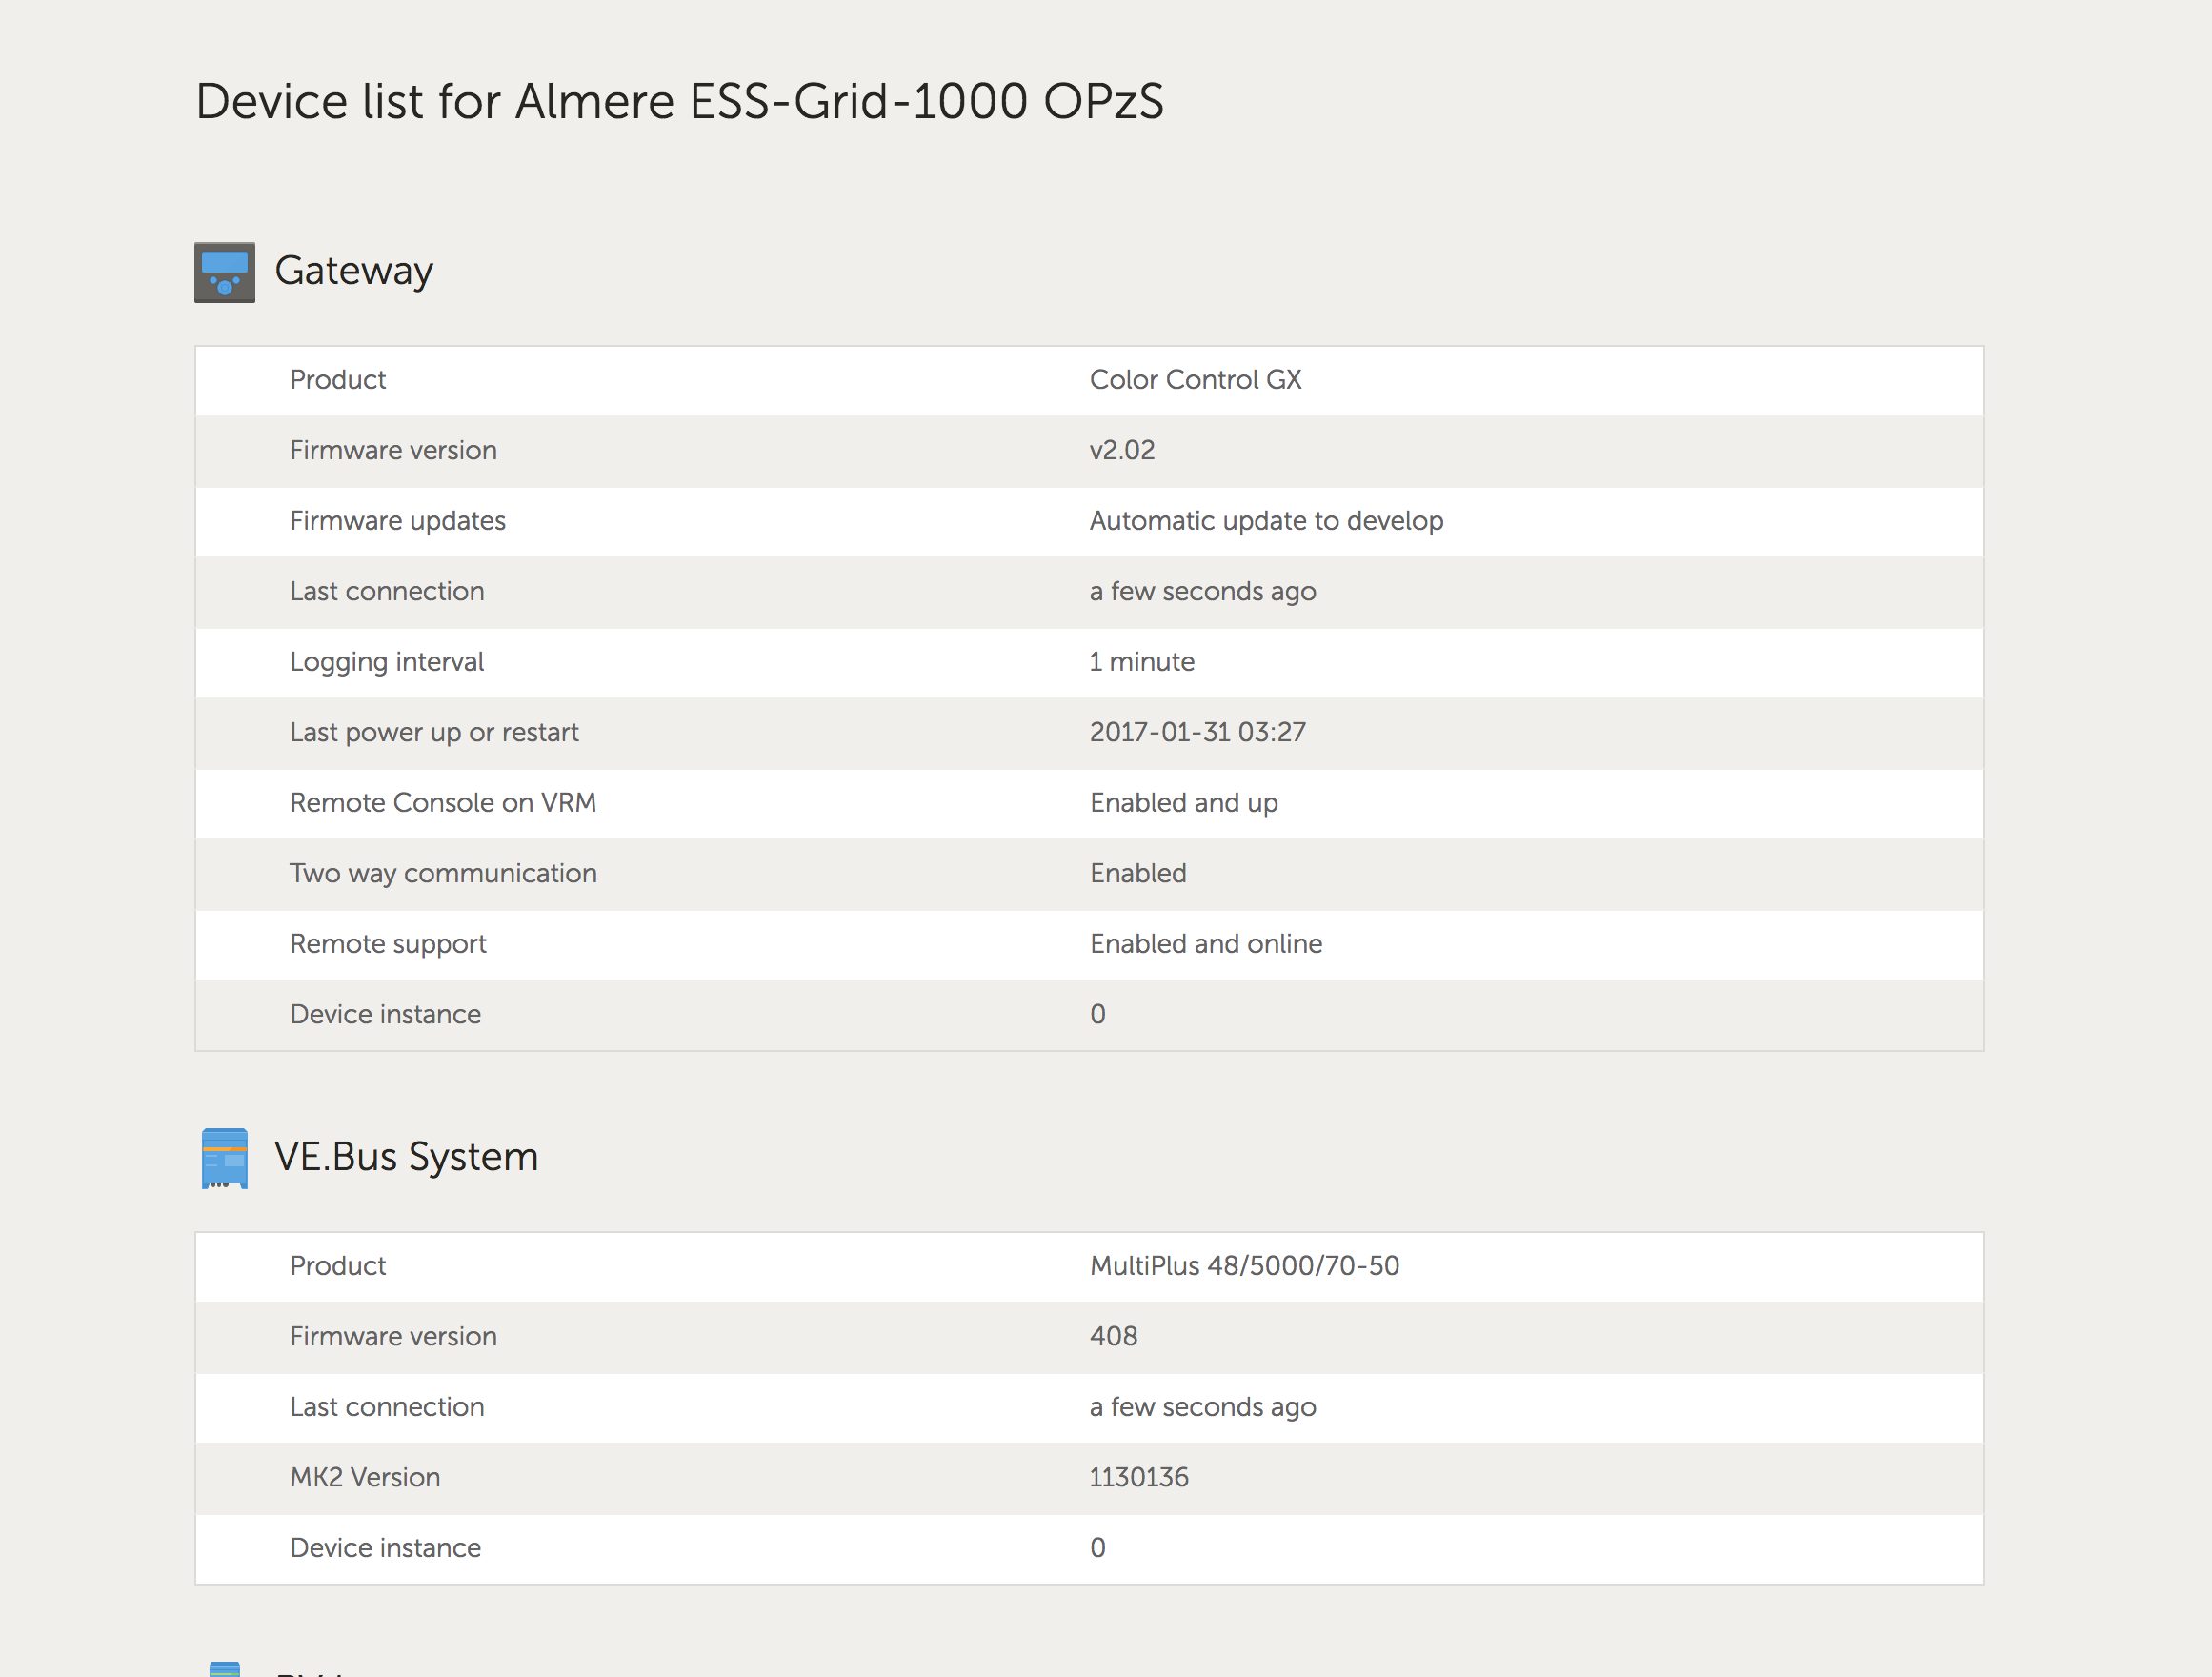This screenshot has height=1677, width=2212.
Task: Click the VE.Bus System heading
Action: coord(406,1156)
